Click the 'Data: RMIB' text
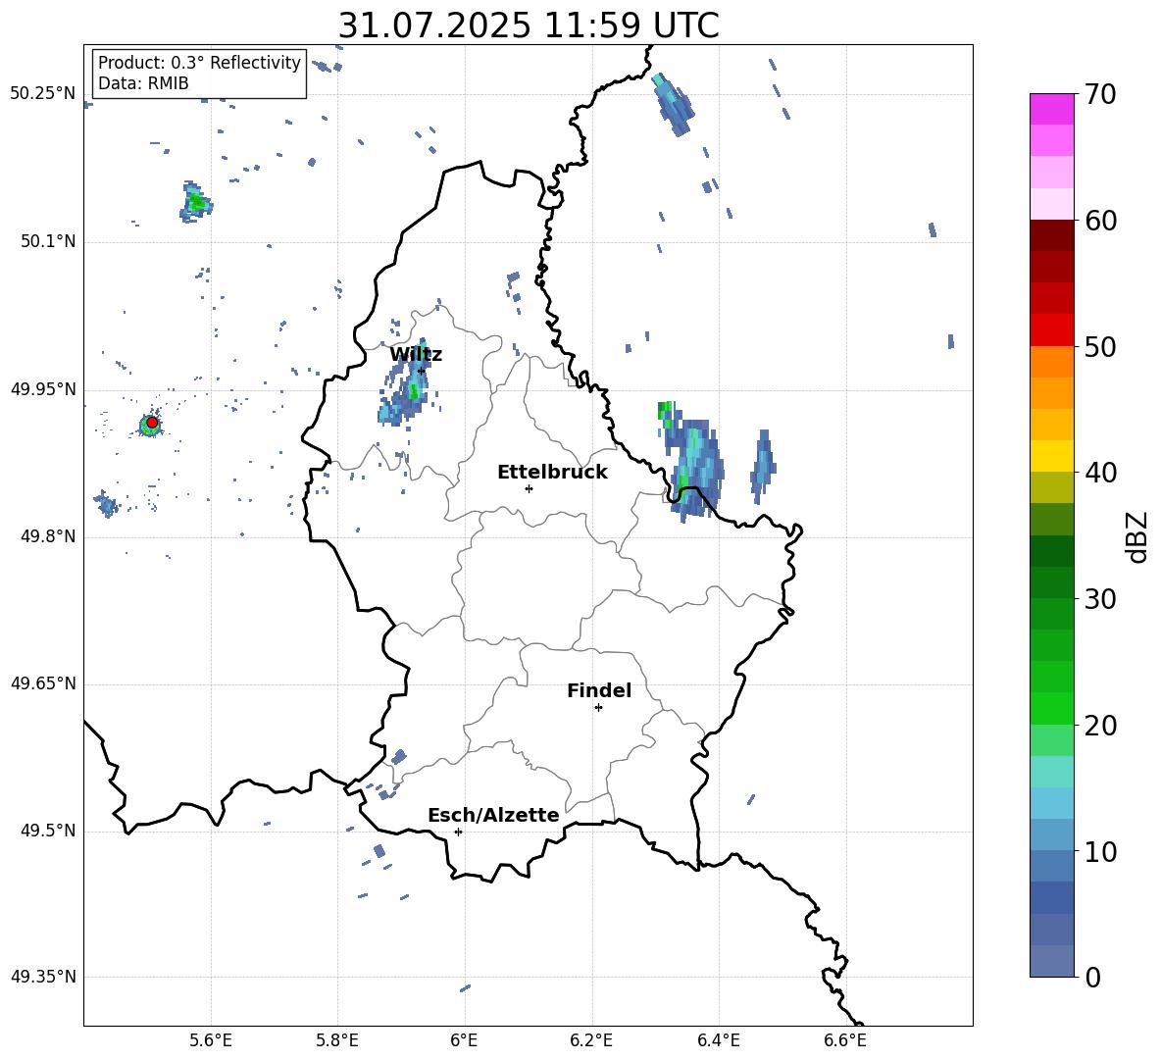The image size is (1161, 1060). point(143,83)
